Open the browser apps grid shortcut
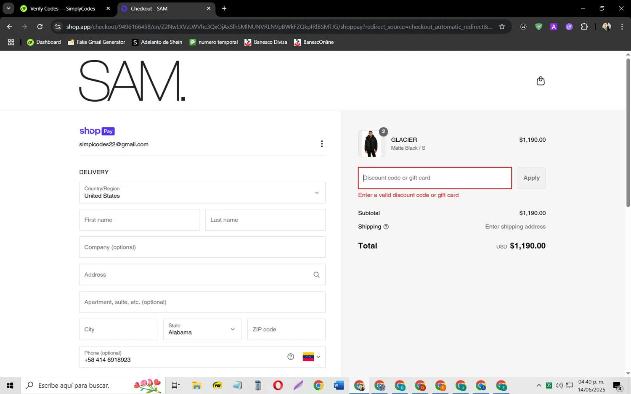Screen dimensions: 631x394 click(11, 42)
